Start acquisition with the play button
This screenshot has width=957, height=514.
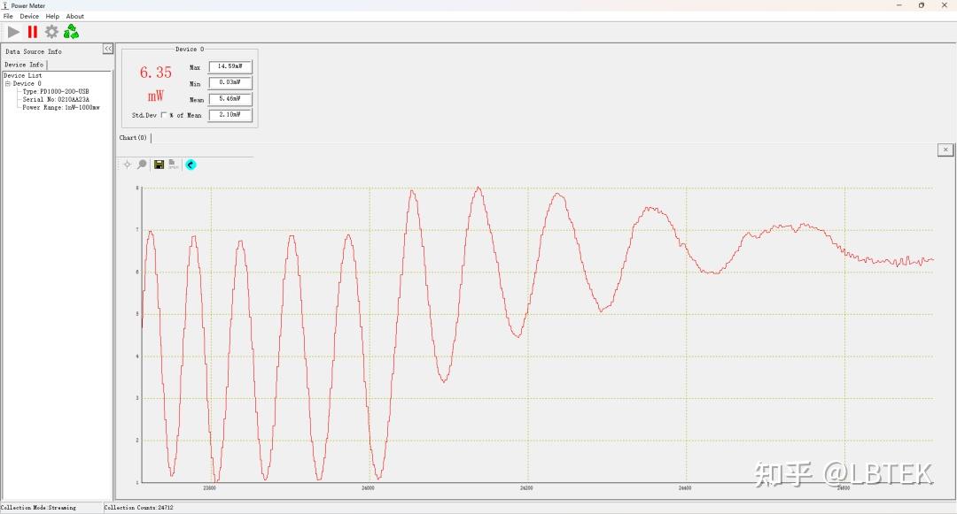coord(13,32)
